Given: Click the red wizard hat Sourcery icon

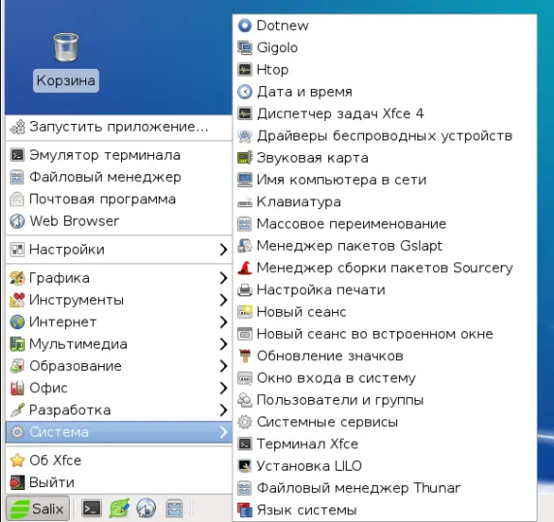Looking at the screenshot, I should (244, 268).
